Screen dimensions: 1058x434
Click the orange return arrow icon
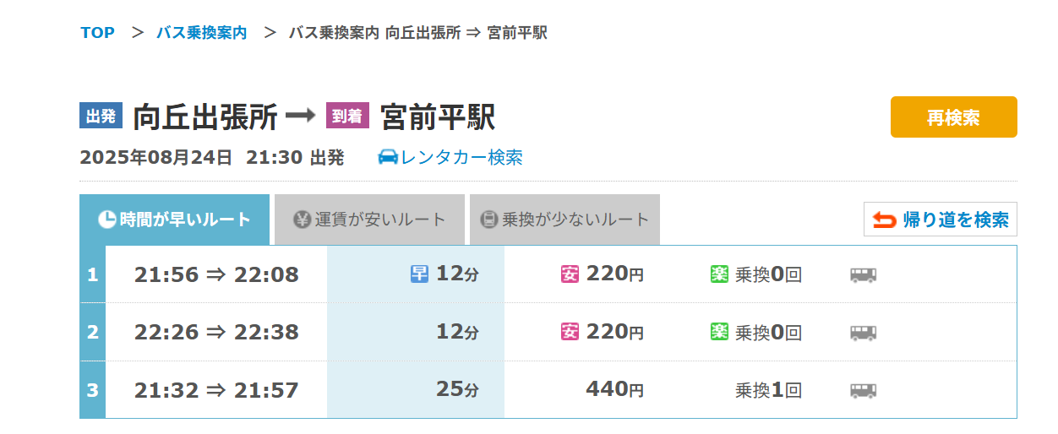click(x=884, y=220)
